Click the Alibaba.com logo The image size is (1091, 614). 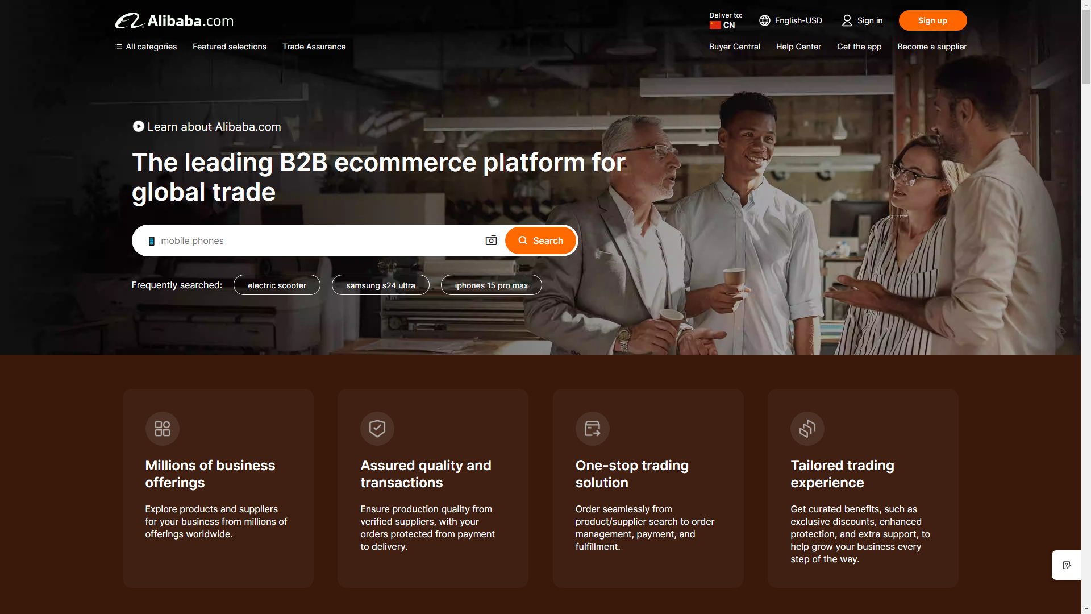point(174,21)
